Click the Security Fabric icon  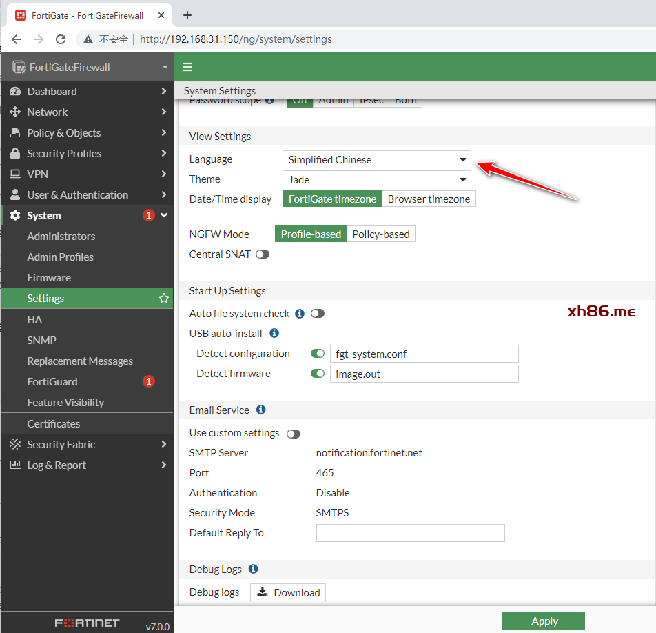15,444
